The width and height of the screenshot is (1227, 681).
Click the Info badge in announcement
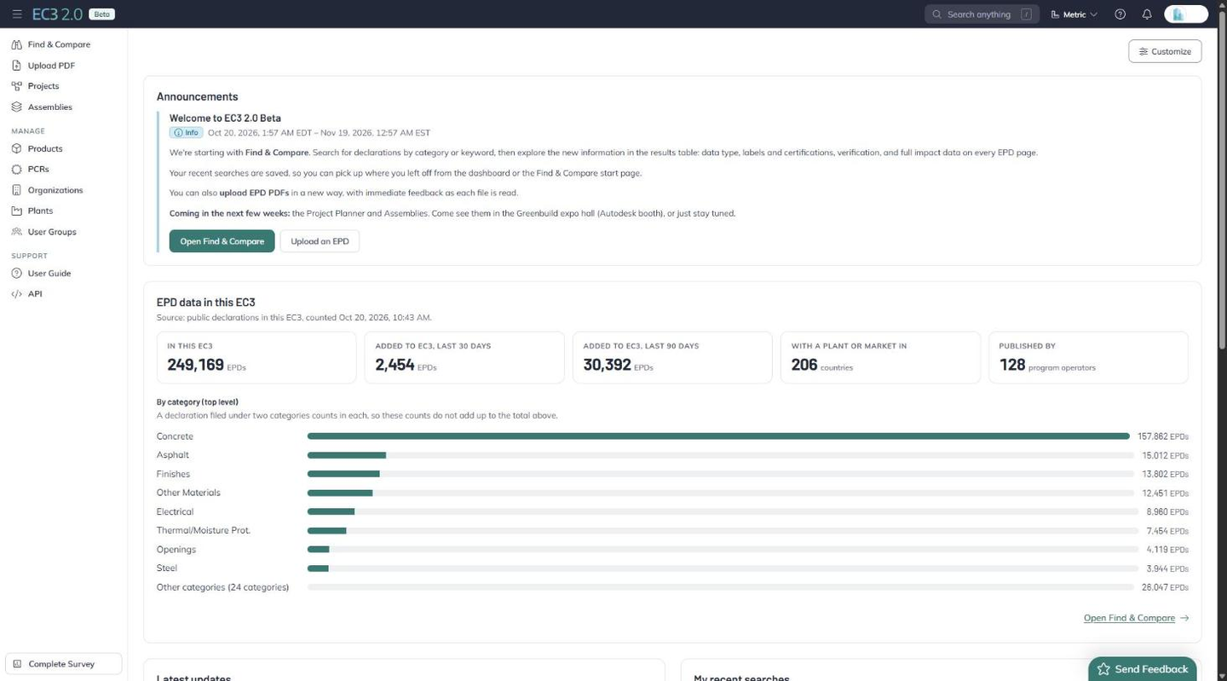tap(186, 133)
